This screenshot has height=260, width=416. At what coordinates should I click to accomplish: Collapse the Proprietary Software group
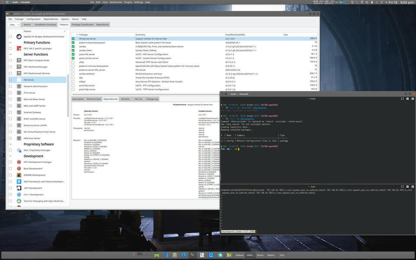point(10,144)
